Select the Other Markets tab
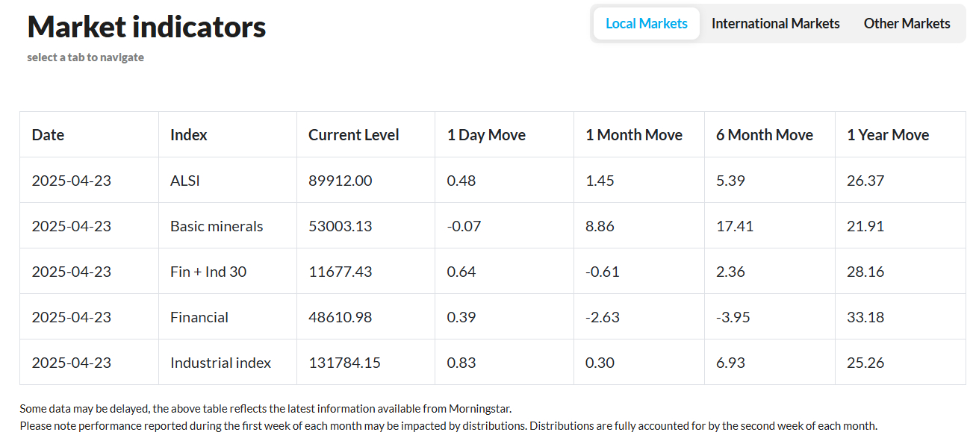Viewport: 973px width, 435px height. point(907,24)
